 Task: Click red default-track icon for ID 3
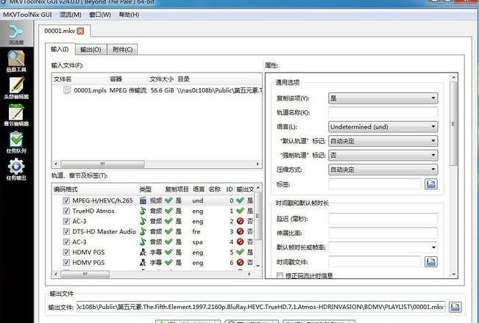tap(241, 231)
